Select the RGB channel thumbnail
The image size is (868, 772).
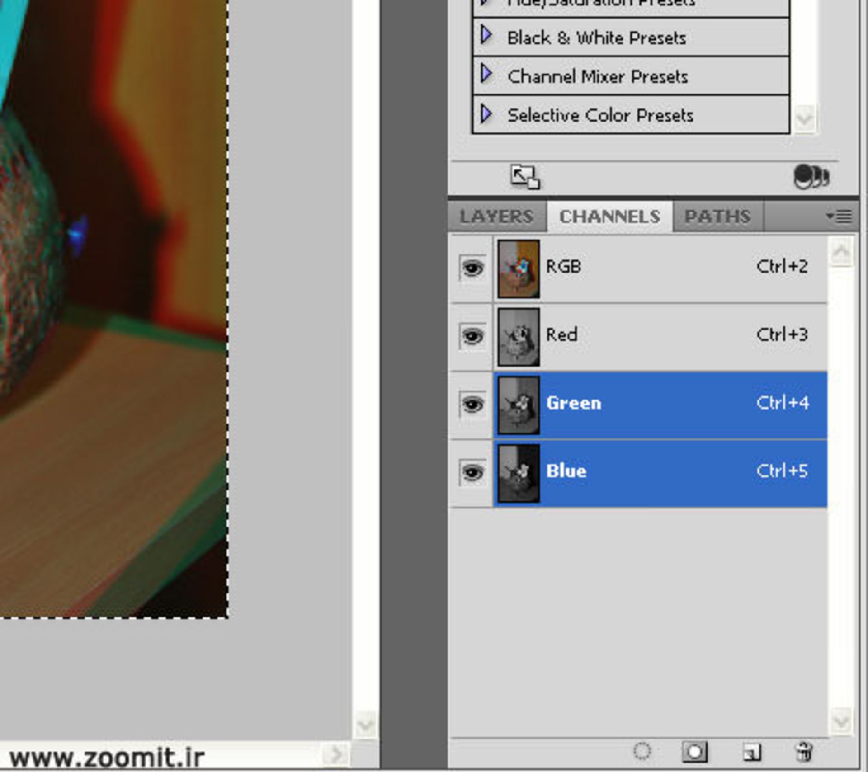tap(518, 267)
